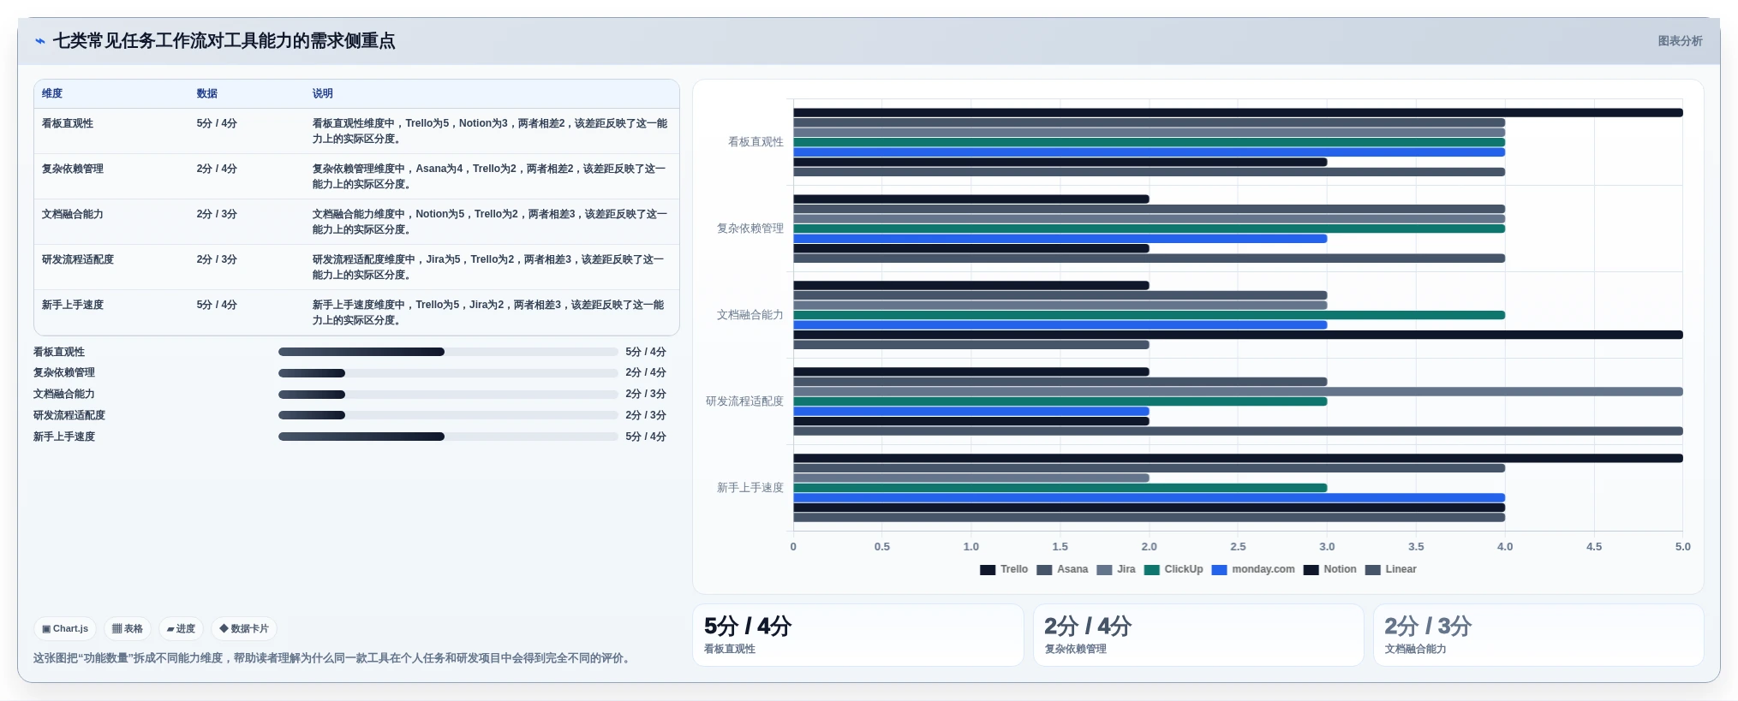The image size is (1738, 701).
Task: Open the 2分 / 3分 文档融合能力 data card
Action: pos(1538,635)
